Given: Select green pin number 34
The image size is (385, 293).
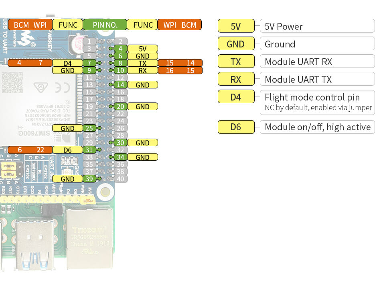Looking at the screenshot, I should pyautogui.click(x=121, y=157).
